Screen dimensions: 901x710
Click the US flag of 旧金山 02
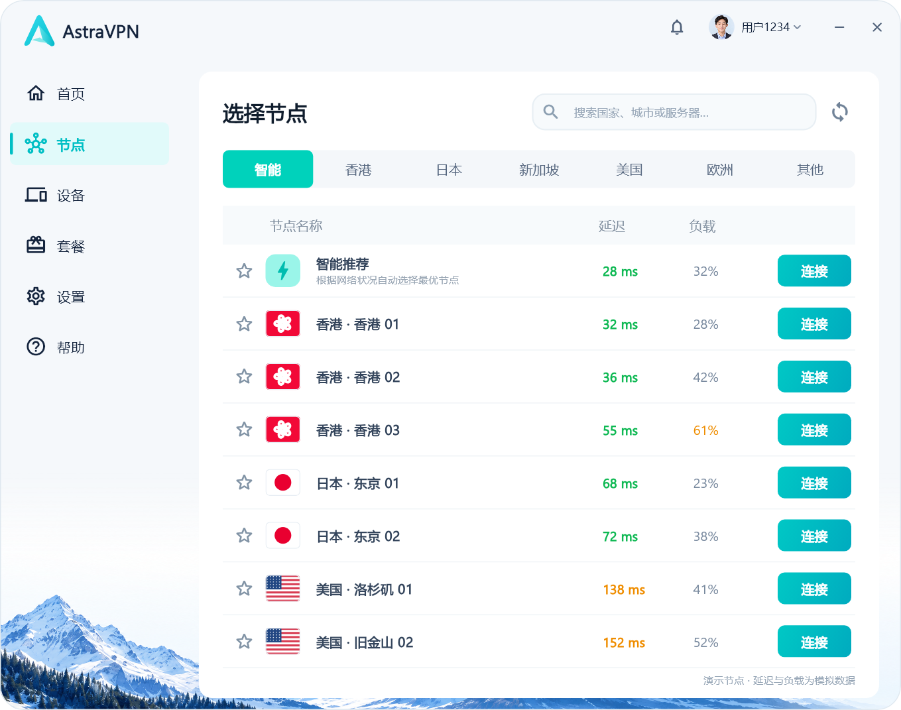[283, 642]
